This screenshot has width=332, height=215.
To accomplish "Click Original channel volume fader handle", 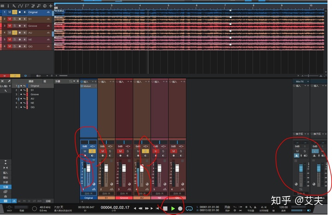I will pos(88,168).
